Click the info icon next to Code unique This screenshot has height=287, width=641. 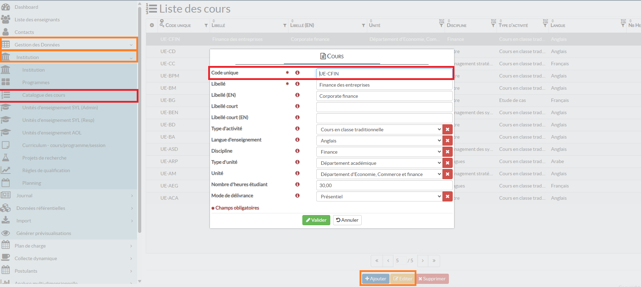297,73
